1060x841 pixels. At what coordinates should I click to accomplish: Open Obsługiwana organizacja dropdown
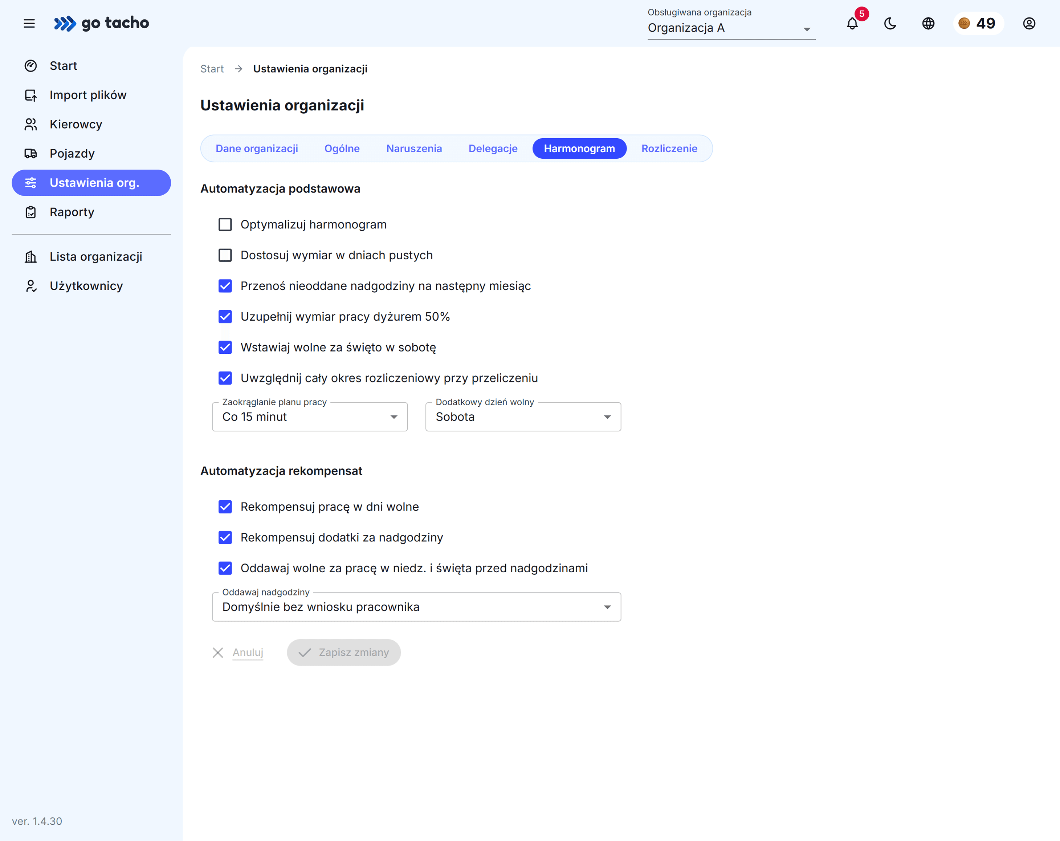[x=731, y=28]
